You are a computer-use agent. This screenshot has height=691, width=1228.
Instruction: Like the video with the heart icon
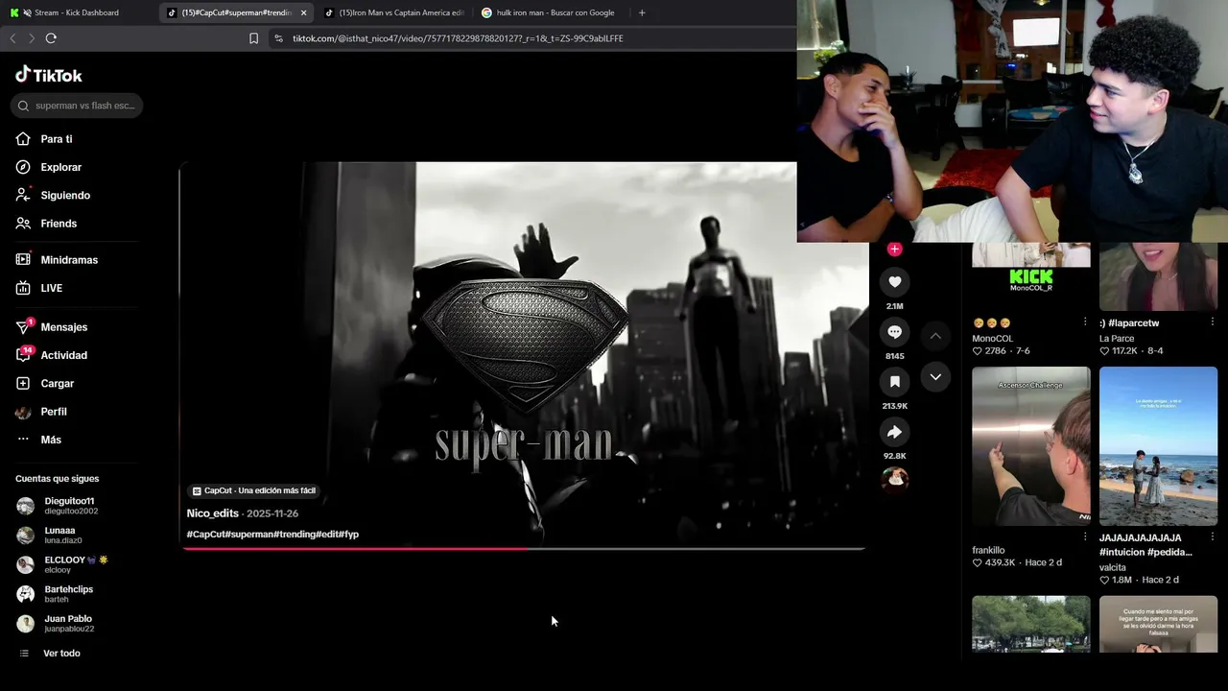894,281
